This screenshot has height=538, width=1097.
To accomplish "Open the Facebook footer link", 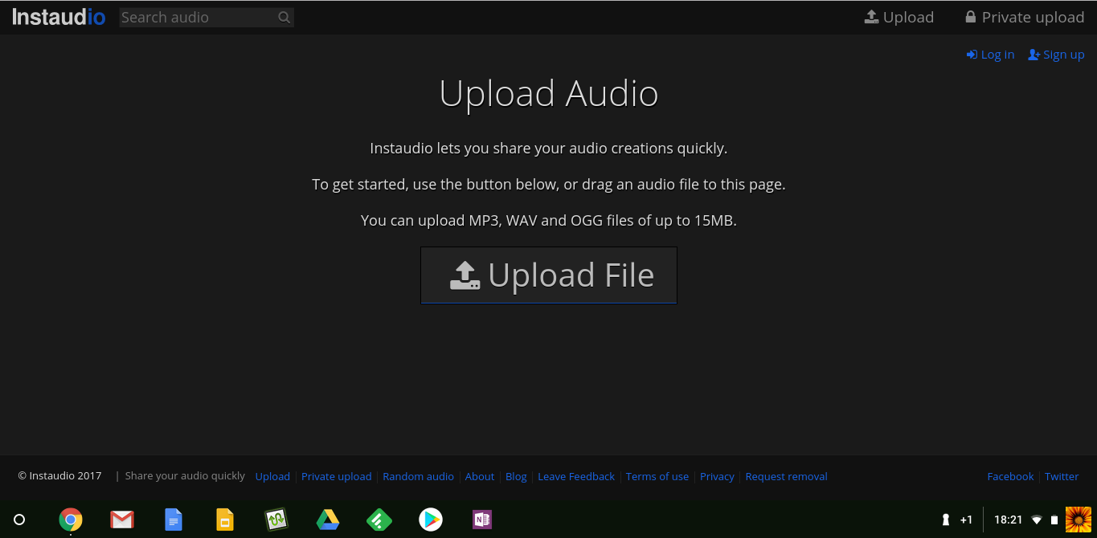I will tap(1010, 476).
